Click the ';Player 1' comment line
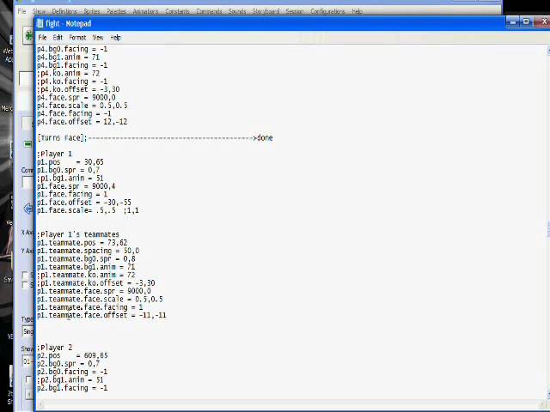Image resolution: width=550 pixels, height=412 pixels. click(54, 154)
